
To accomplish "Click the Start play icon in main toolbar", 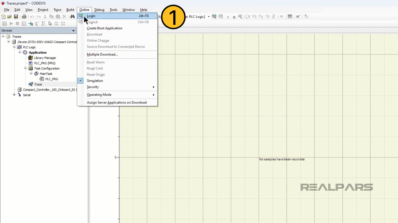I will 228,17.
